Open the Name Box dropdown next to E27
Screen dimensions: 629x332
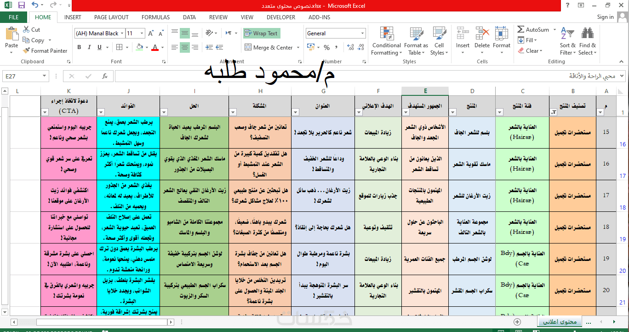44,76
